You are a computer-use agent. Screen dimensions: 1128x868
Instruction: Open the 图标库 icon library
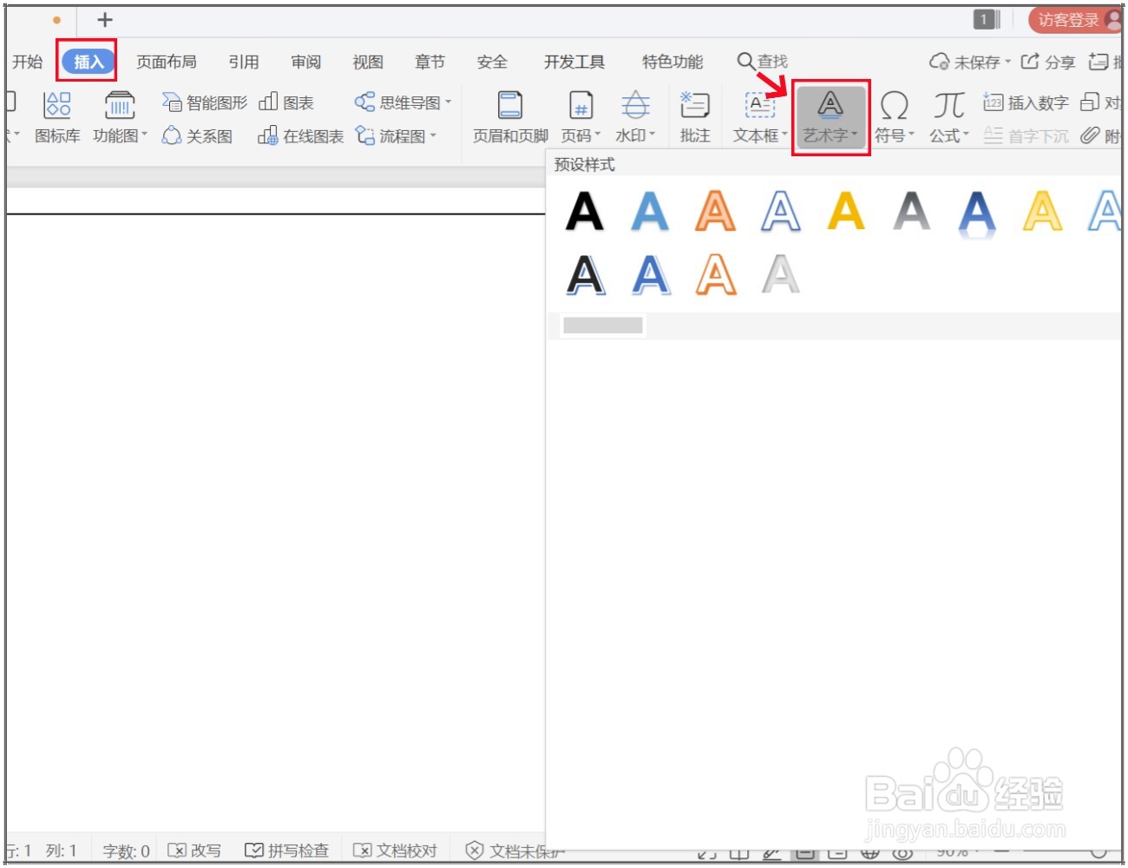[57, 117]
